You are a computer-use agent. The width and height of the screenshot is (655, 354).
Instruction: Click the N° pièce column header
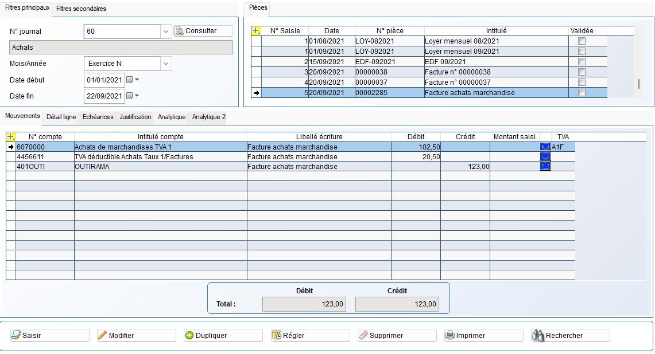[x=390, y=31]
